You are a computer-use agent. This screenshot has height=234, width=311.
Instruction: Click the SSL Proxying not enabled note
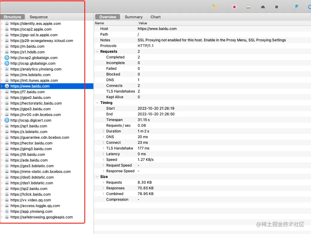[x=212, y=40]
